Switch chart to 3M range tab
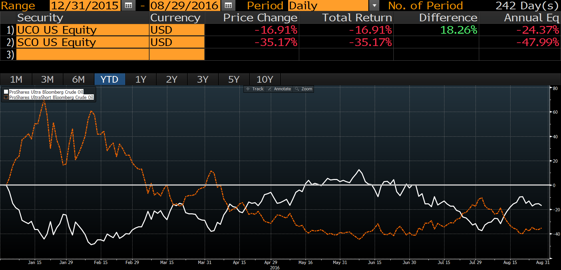Screen dimensions: 561x270 [47, 79]
